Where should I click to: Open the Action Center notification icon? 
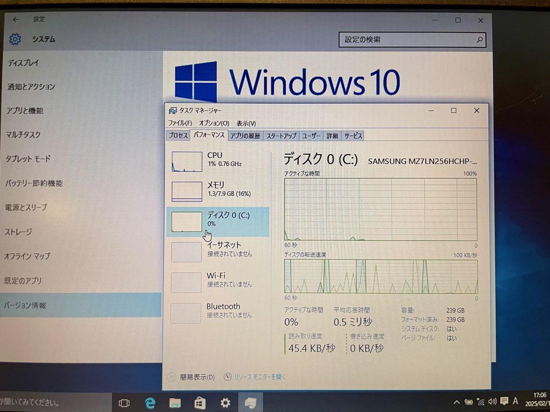(x=504, y=401)
